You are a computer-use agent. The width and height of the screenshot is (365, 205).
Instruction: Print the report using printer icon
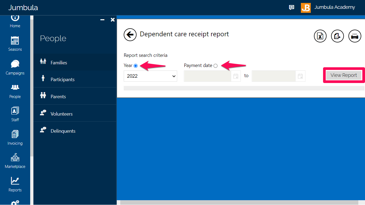click(355, 36)
